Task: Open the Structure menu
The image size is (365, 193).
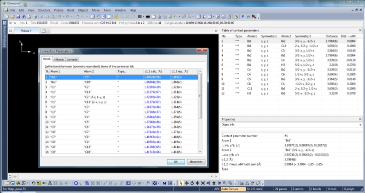Action: 44,10
